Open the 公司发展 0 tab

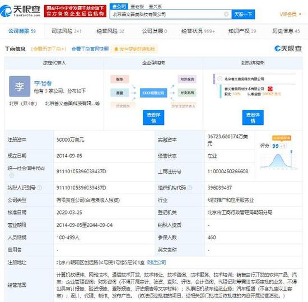pyautogui.click(x=155, y=31)
